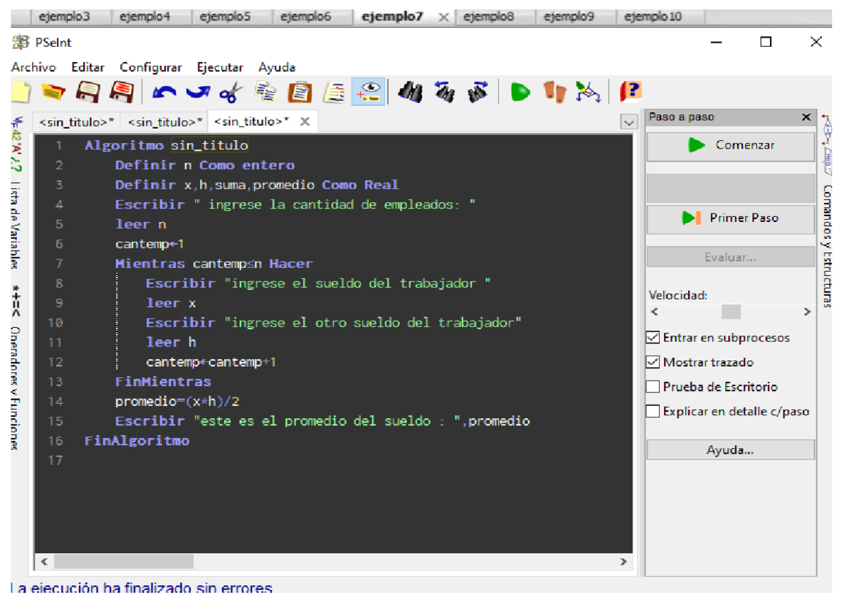
Task: Uncheck 'Mostrar trazado' option
Action: (x=653, y=363)
